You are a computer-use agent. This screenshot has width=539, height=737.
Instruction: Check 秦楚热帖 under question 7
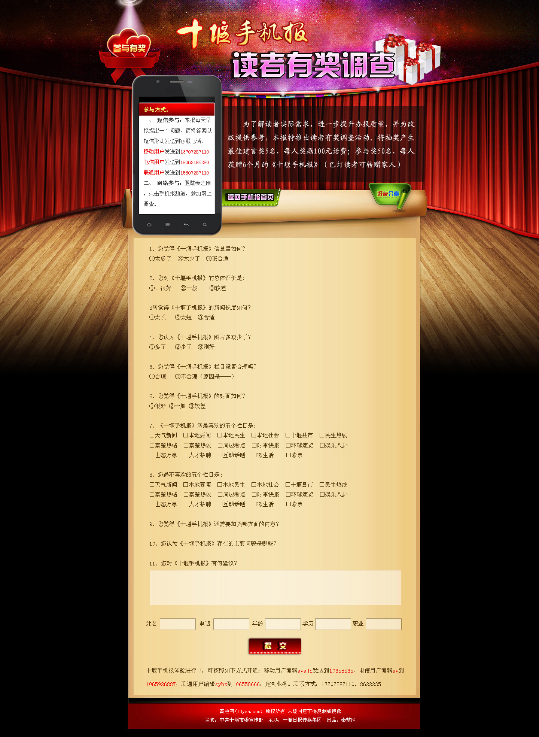(x=152, y=445)
